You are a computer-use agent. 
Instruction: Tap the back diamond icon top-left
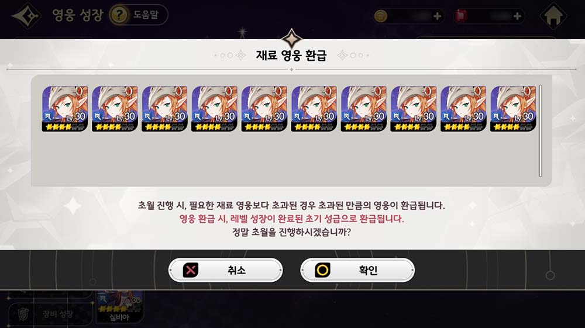click(x=27, y=16)
